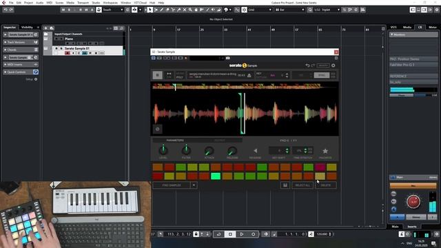Click the save pads disk icon

285,185
